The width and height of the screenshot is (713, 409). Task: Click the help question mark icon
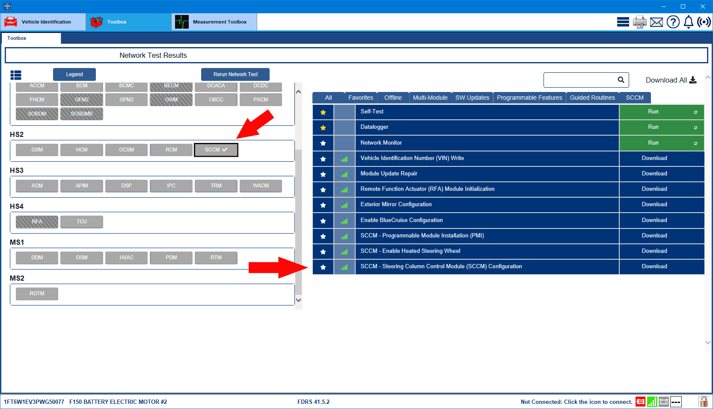click(x=673, y=22)
